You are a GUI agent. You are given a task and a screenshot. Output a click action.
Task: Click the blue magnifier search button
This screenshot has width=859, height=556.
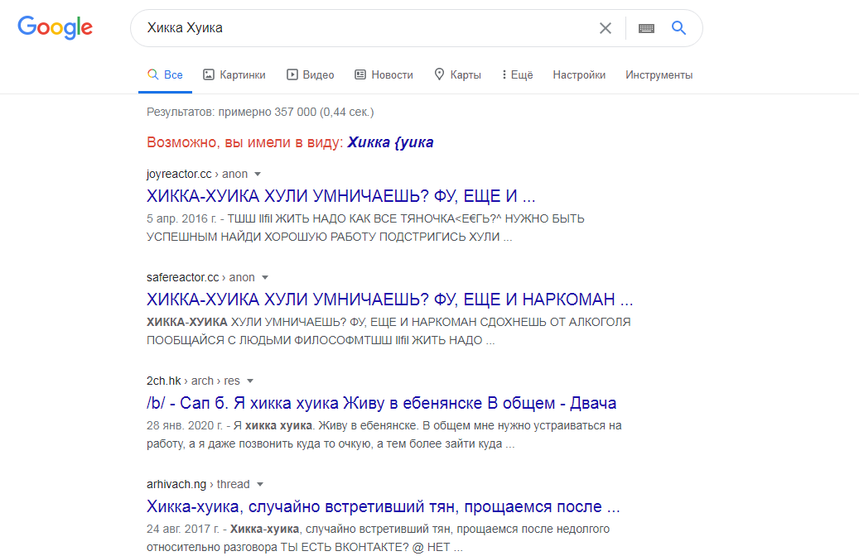tap(678, 28)
